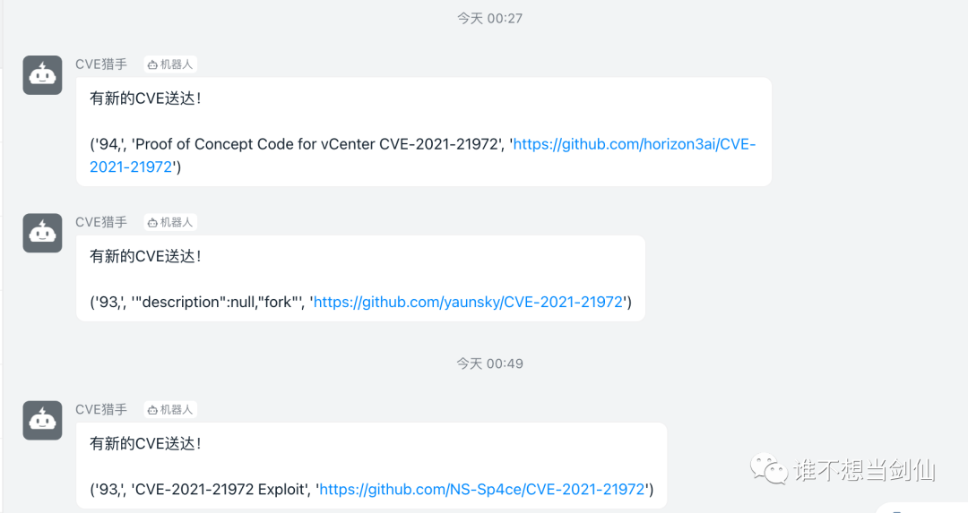Click the first CVE猎手 robot avatar
Image resolution: width=968 pixels, height=513 pixels.
click(x=42, y=75)
